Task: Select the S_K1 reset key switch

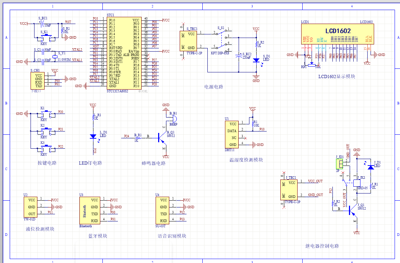Action: pyautogui.click(x=46, y=38)
